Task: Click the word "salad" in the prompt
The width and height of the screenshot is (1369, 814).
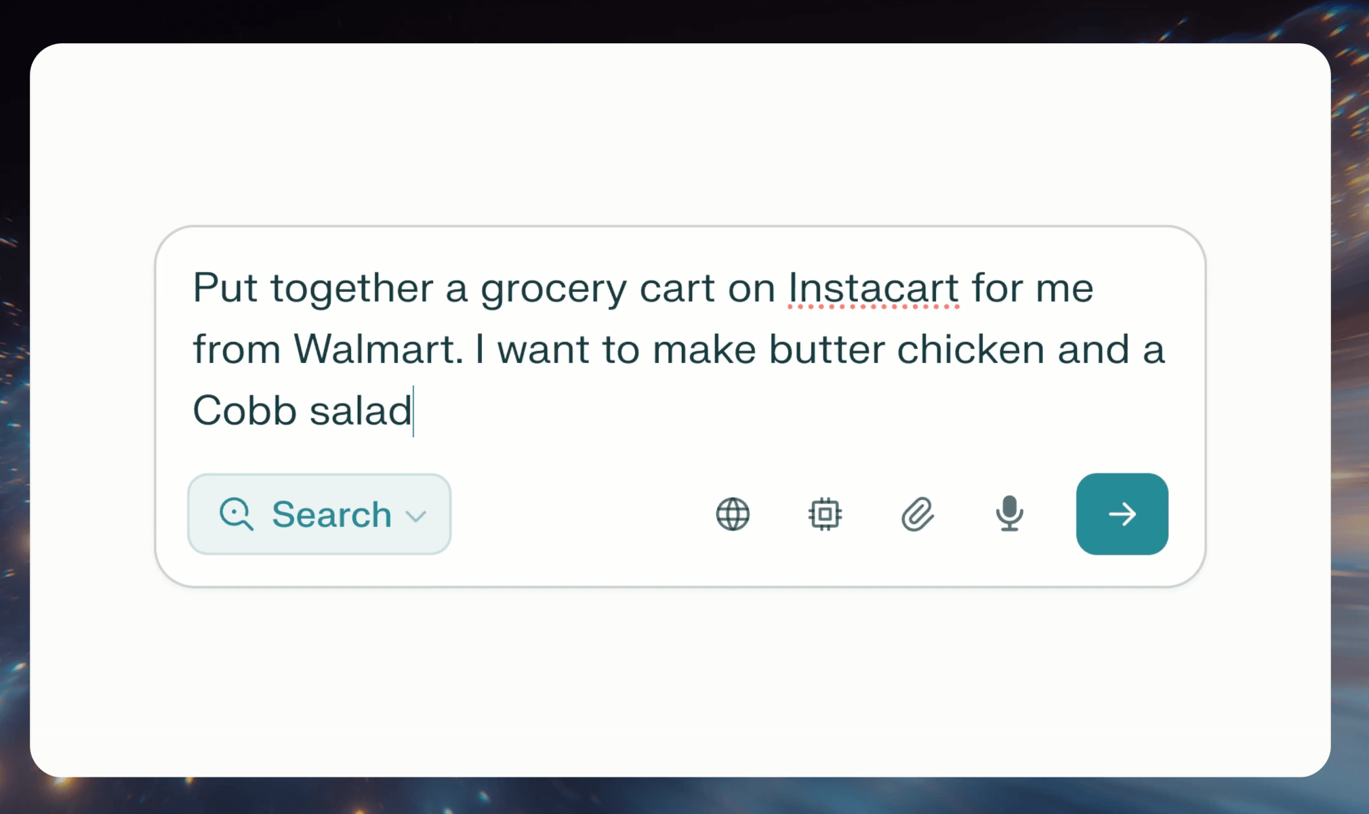Action: click(x=361, y=410)
